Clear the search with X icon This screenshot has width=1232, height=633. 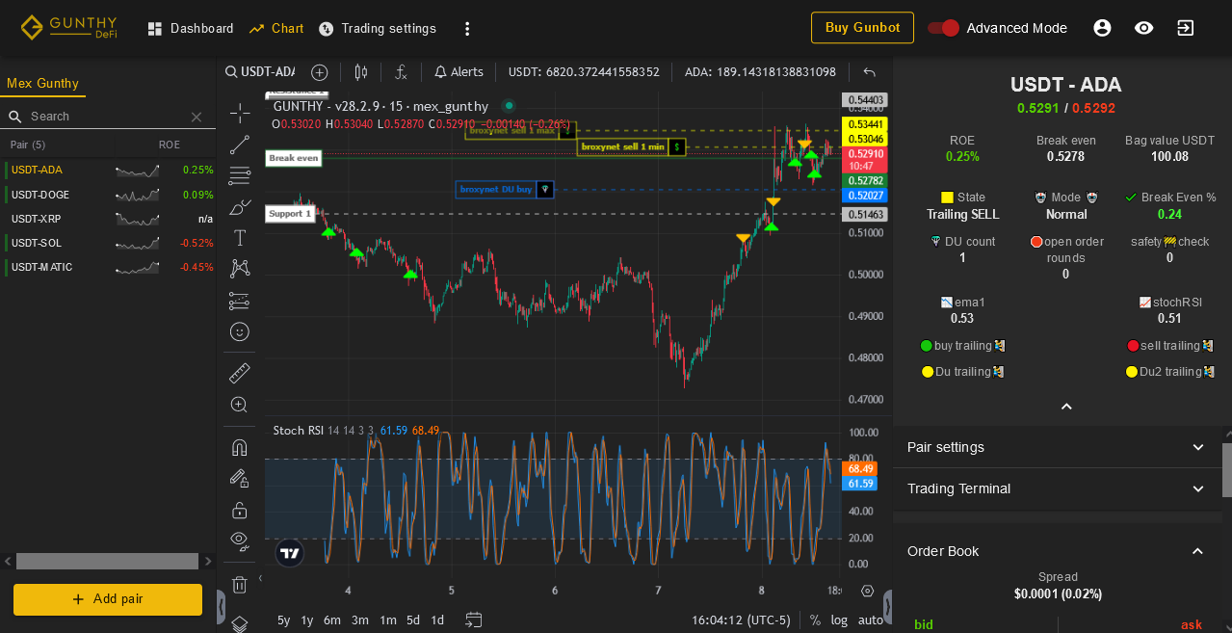(x=197, y=117)
